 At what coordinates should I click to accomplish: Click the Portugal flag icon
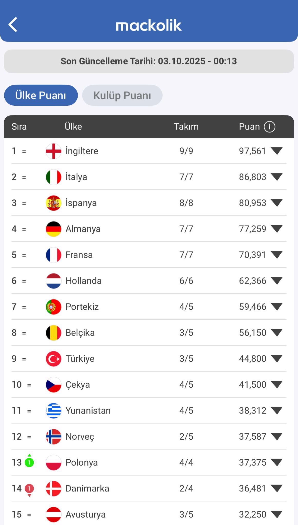pyautogui.click(x=53, y=307)
